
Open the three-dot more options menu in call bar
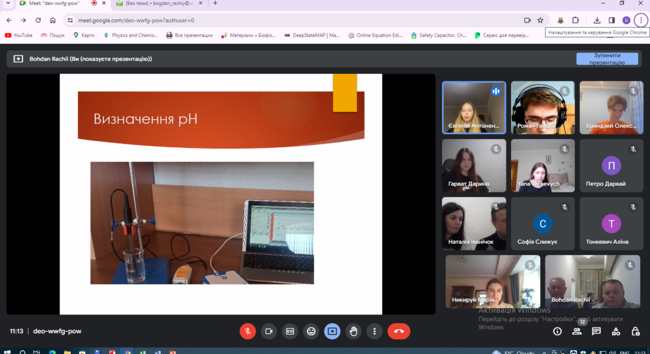[374, 332]
